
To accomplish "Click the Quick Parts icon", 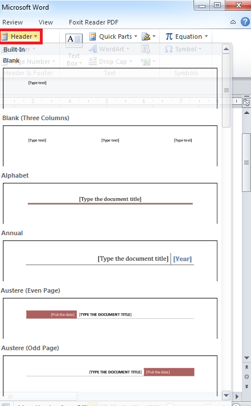I will tap(92, 36).
